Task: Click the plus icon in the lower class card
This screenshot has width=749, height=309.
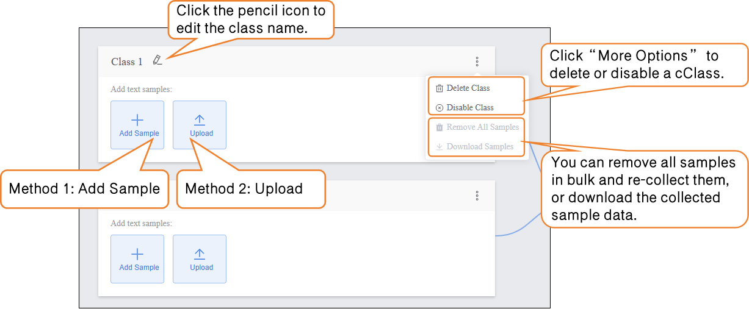Action: pos(137,254)
